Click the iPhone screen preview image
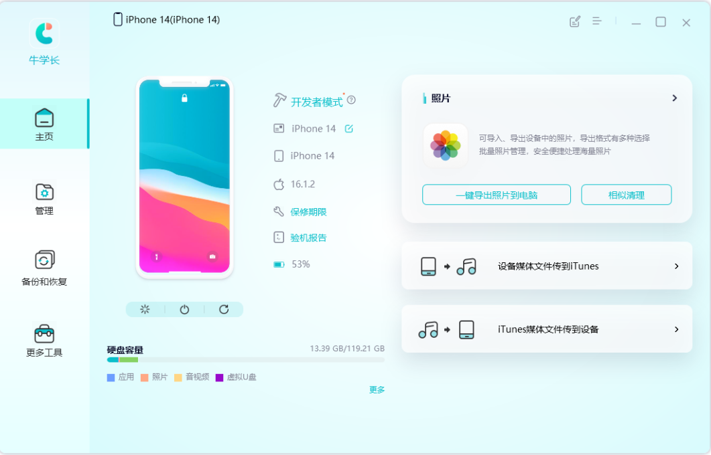The height and width of the screenshot is (455, 711). pyautogui.click(x=184, y=177)
